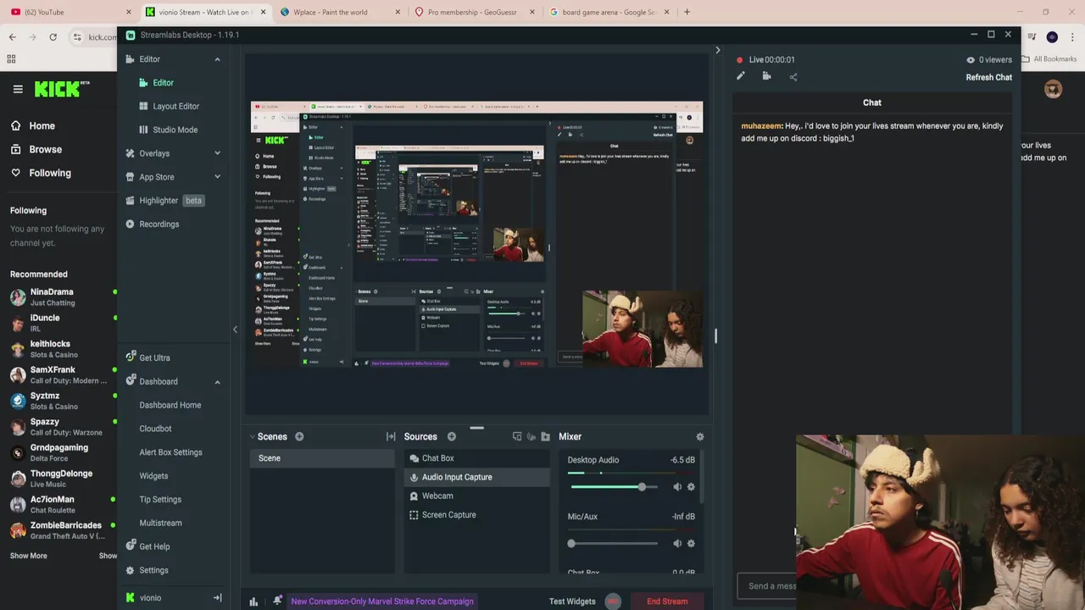1085x610 pixels.
Task: Click the logout icon next to vionio
Action: click(x=217, y=598)
